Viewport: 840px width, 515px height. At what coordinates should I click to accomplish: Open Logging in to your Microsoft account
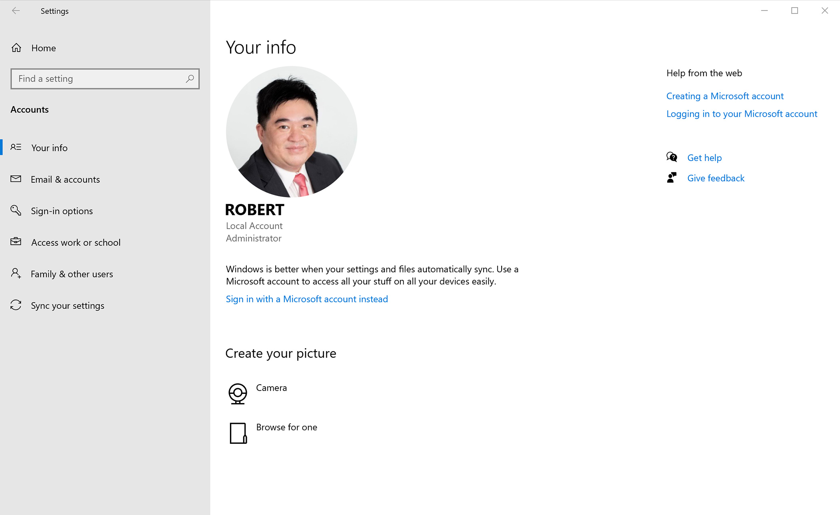(x=742, y=114)
